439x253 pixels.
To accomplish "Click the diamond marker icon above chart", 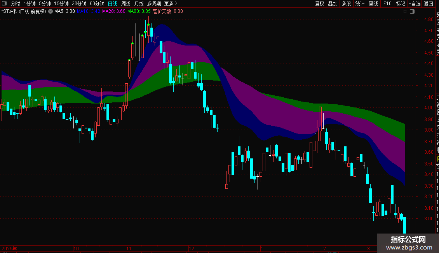I will (405, 12).
